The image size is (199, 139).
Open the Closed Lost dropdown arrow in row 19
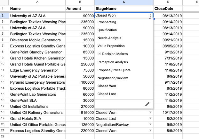[x=150, y=118]
